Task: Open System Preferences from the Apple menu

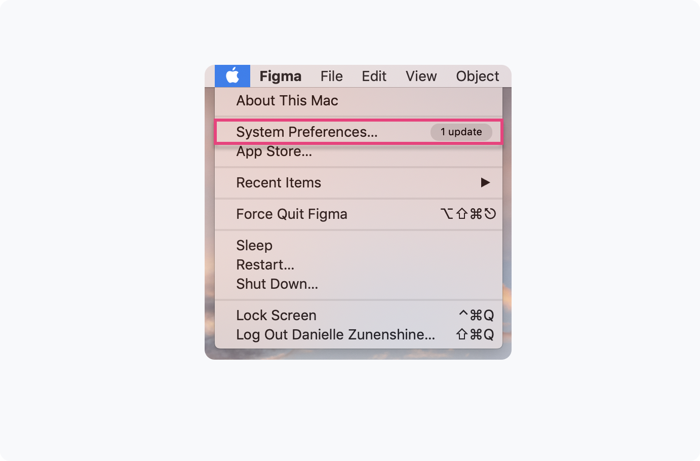Action: (x=306, y=132)
